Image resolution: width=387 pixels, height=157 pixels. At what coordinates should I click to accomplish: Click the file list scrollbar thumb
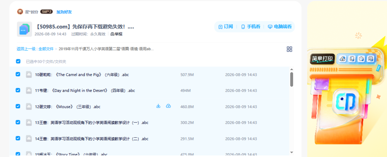tap(292, 79)
